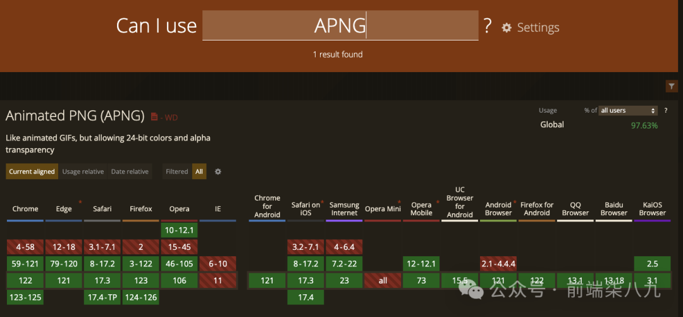Click Opera version cell 10-12.1
Viewport: 683px width, 317px height.
click(x=179, y=230)
